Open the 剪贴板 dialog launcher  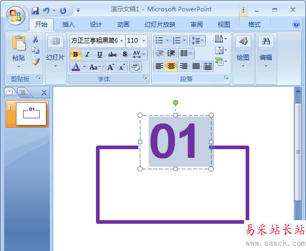pyautogui.click(x=39, y=78)
